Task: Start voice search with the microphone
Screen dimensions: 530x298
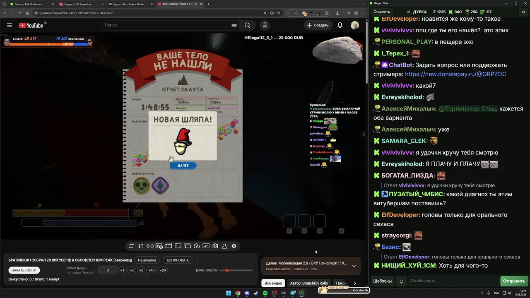Action: (x=265, y=25)
